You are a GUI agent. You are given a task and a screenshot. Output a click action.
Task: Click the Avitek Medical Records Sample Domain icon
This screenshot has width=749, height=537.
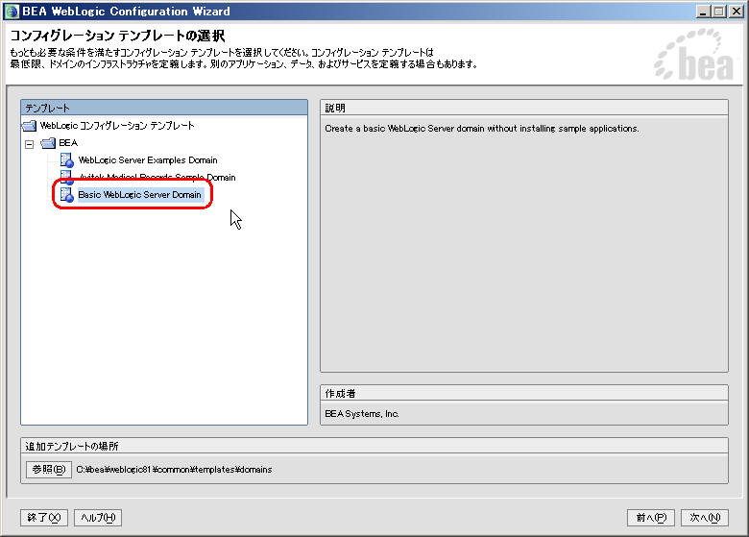(x=66, y=178)
